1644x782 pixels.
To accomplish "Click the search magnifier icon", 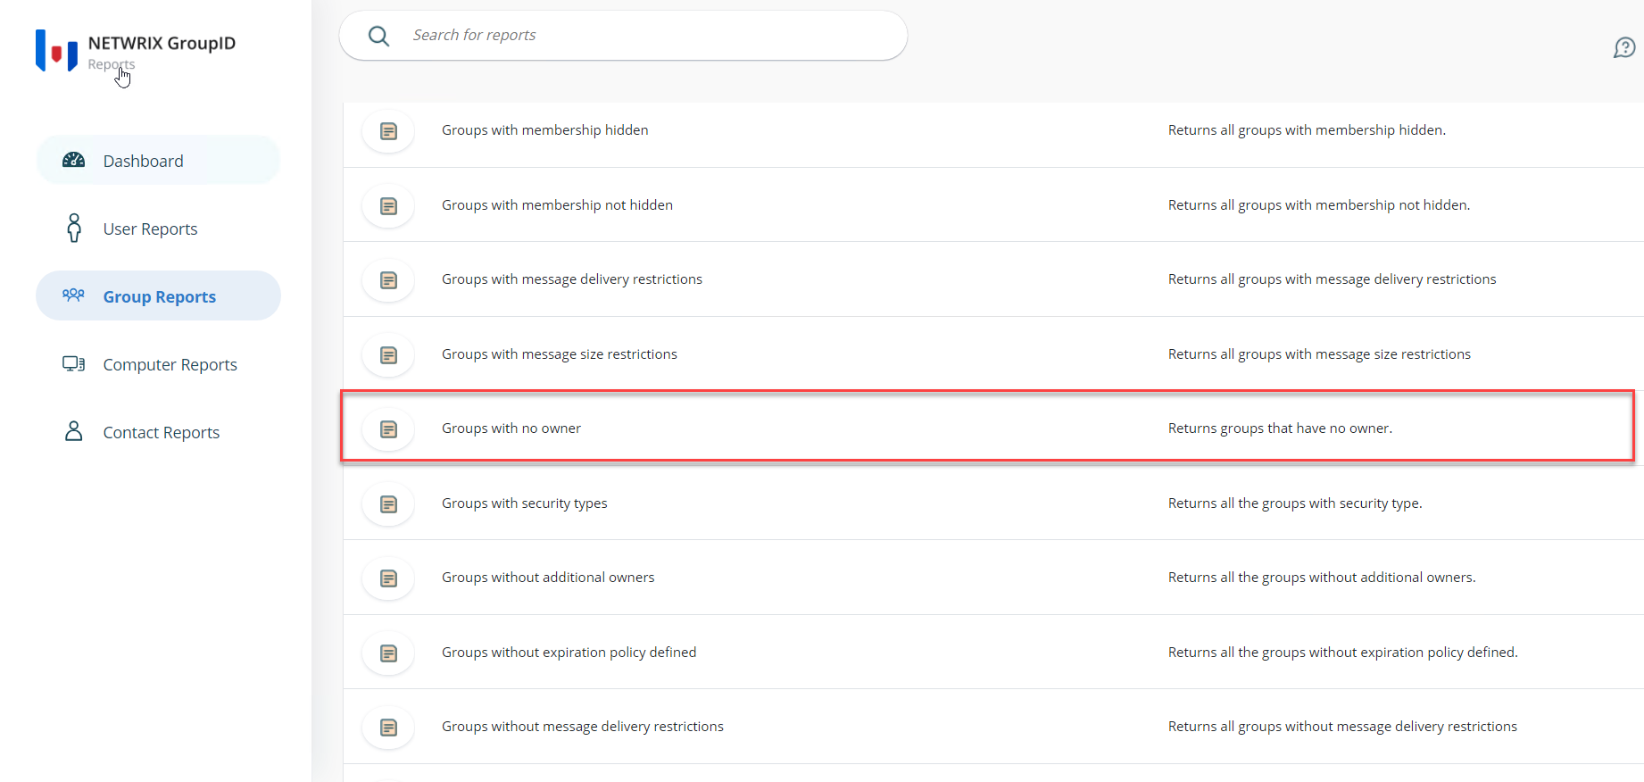I will coord(379,36).
